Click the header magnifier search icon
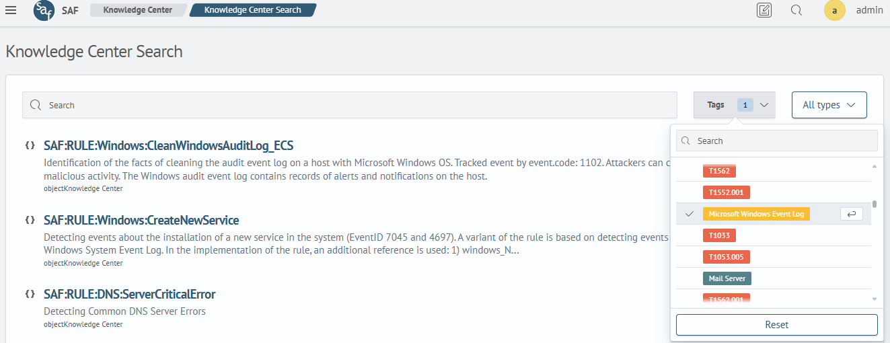This screenshot has height=343, width=890. pos(796,10)
